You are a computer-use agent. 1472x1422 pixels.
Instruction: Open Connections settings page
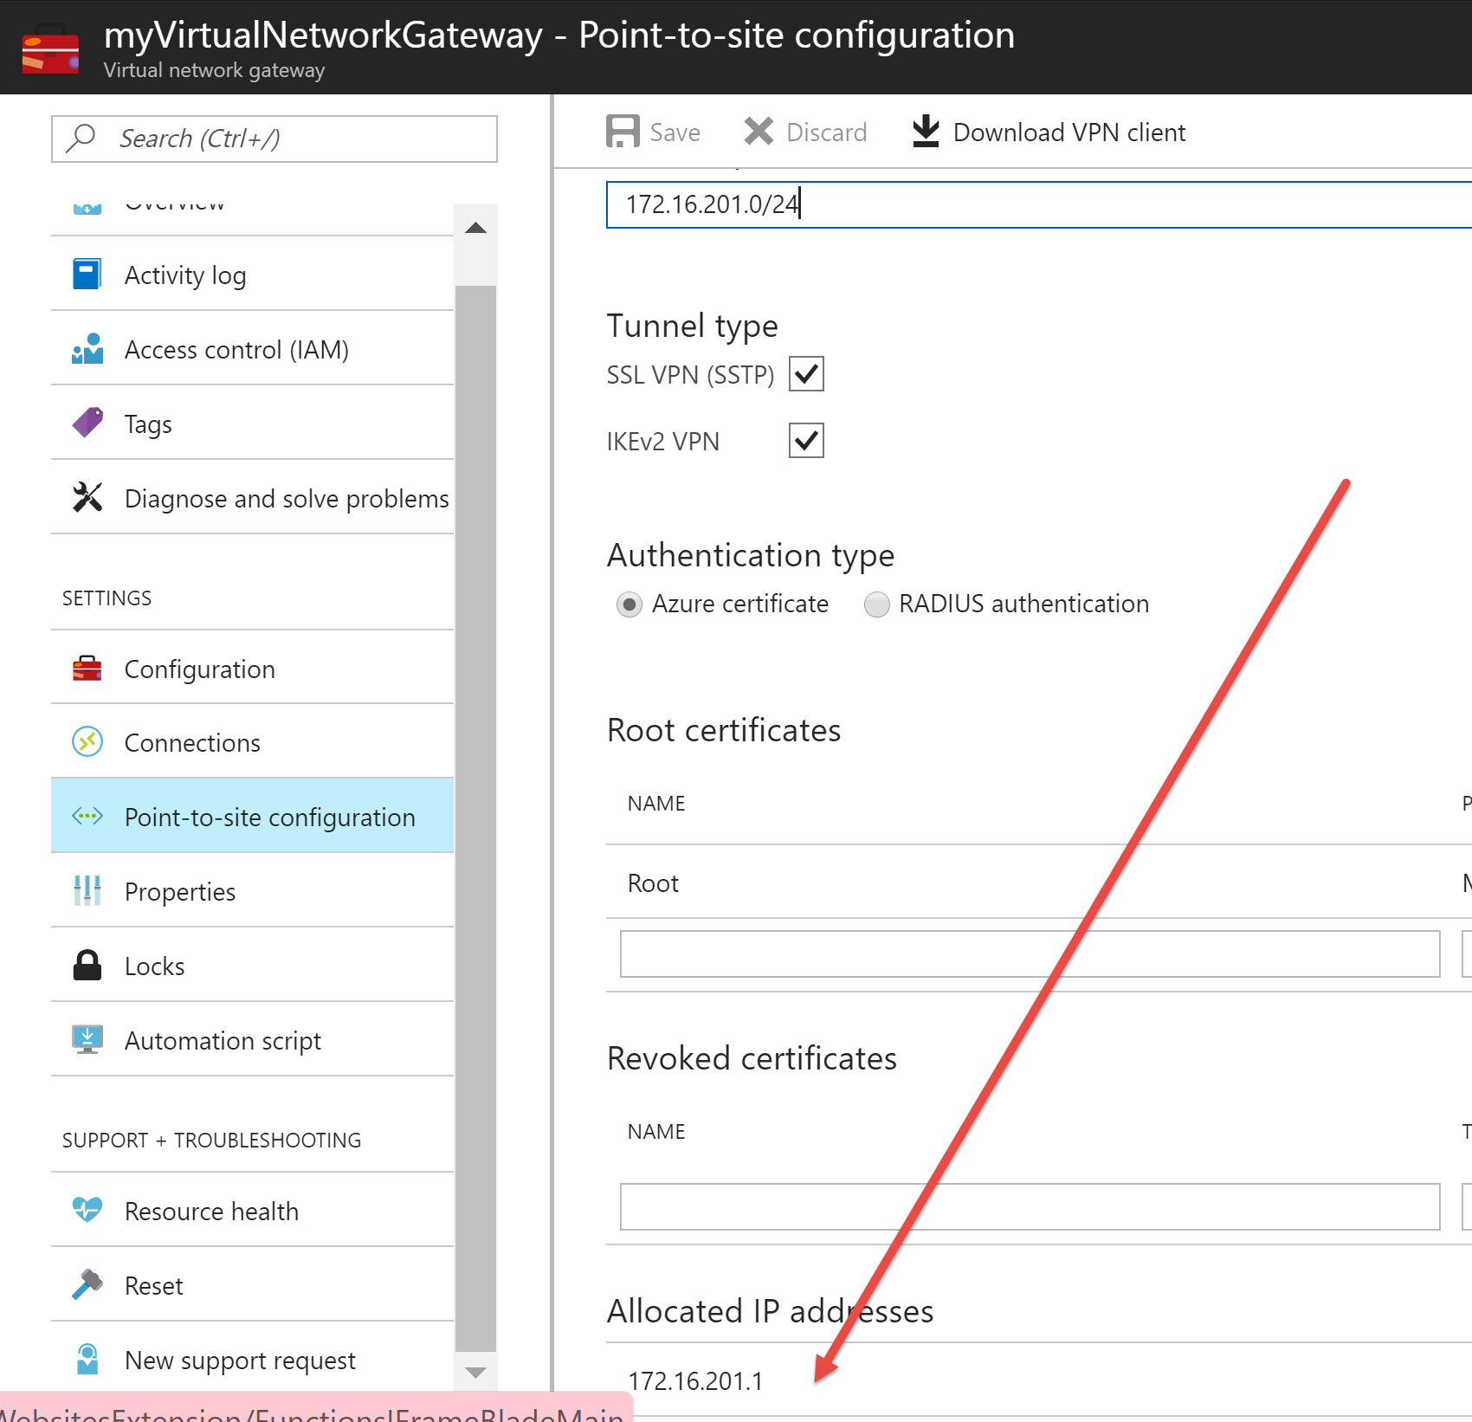[252, 742]
